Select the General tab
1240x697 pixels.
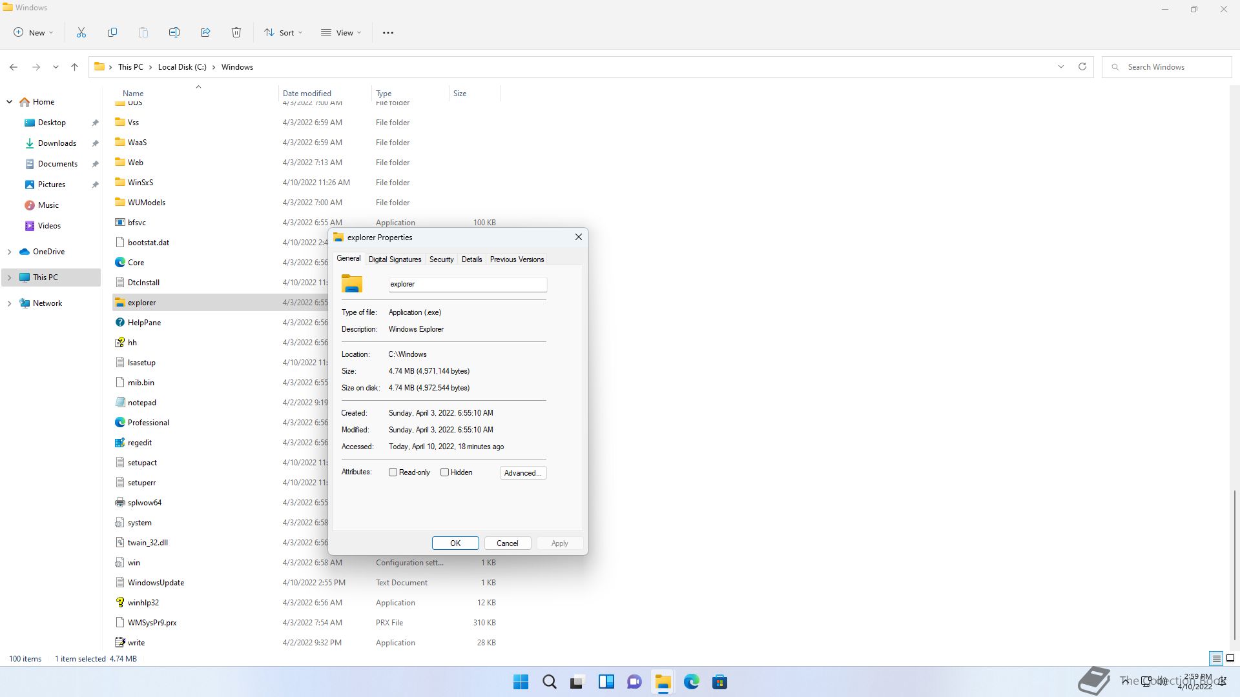[349, 258]
